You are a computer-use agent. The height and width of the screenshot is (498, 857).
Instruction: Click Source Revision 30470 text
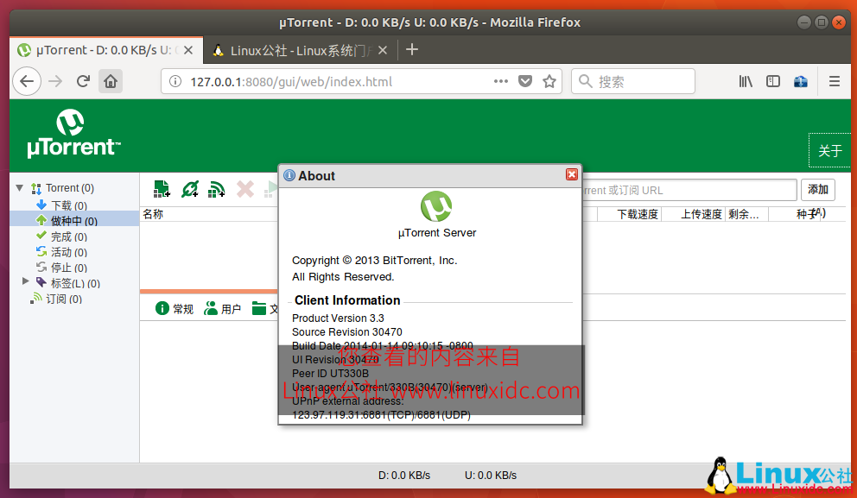[347, 332]
